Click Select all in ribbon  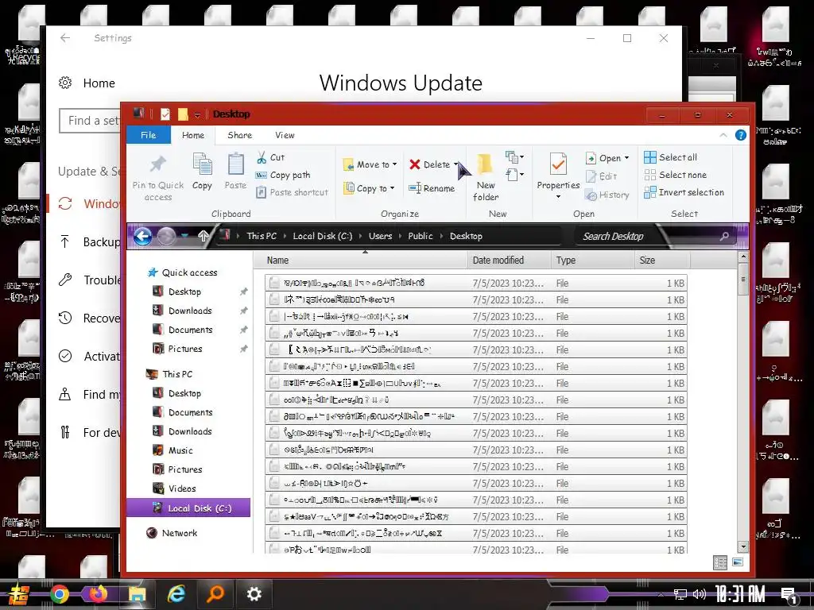pos(671,157)
